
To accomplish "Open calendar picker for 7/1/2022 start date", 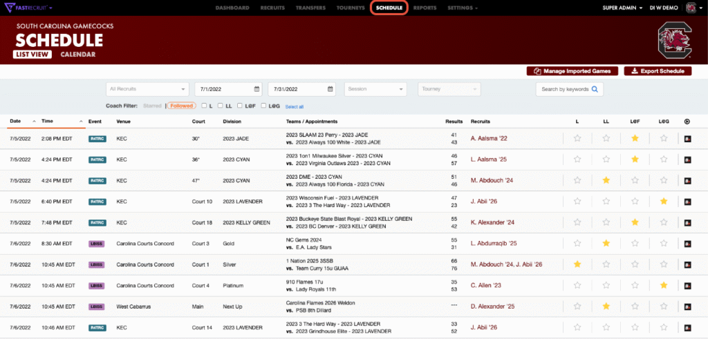I will coord(257,89).
